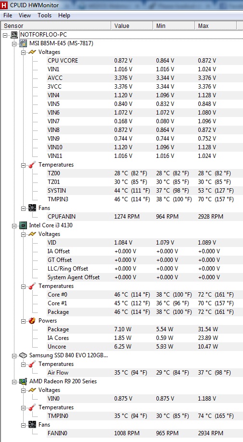Click the NOTFORFLOO-PC computer icon
The height and width of the screenshot is (442, 243).
pyautogui.click(x=14, y=35)
